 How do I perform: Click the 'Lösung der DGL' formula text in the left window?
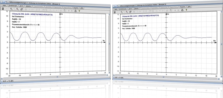pyautogui.click(x=33, y=14)
